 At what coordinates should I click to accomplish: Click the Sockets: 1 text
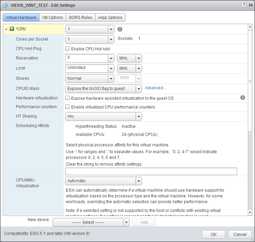[x=129, y=39]
